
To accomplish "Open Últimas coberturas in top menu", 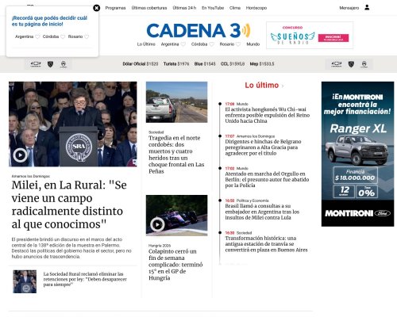I will 149,8.
